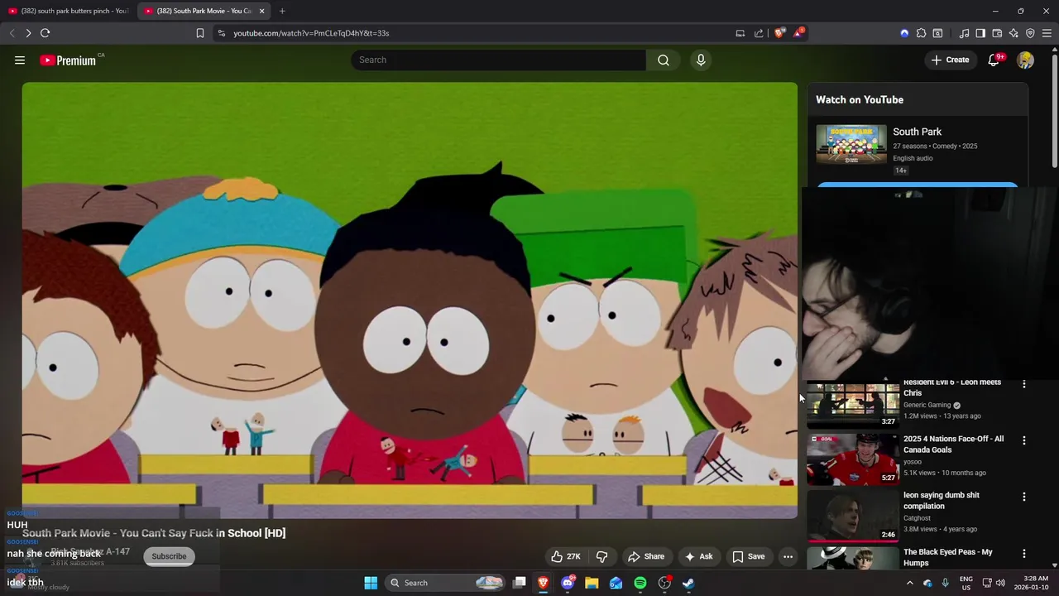The height and width of the screenshot is (596, 1059).
Task: Click the 4 Nations Face-Off thumbnail
Action: point(853,459)
